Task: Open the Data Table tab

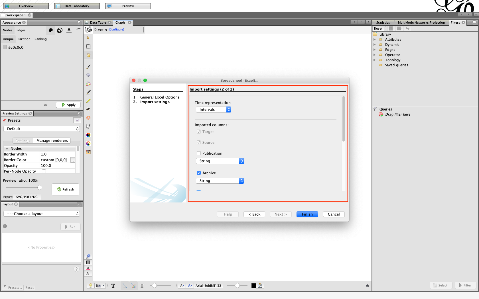Action: click(x=98, y=22)
